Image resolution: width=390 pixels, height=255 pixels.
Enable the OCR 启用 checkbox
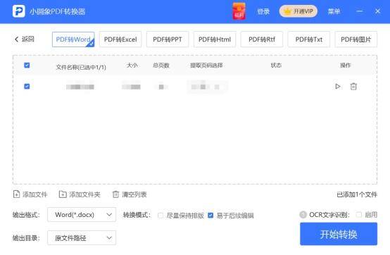click(358, 214)
